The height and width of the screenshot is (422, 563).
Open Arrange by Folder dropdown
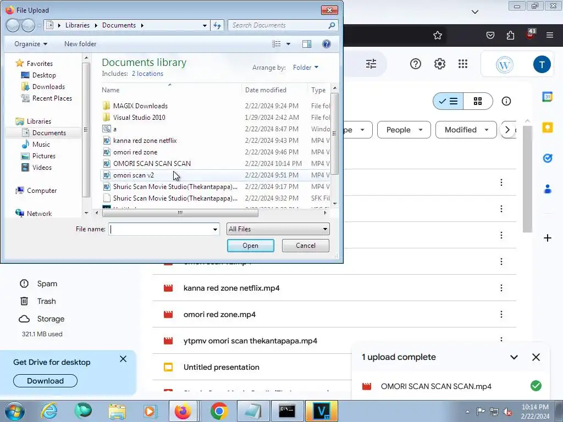coord(306,68)
